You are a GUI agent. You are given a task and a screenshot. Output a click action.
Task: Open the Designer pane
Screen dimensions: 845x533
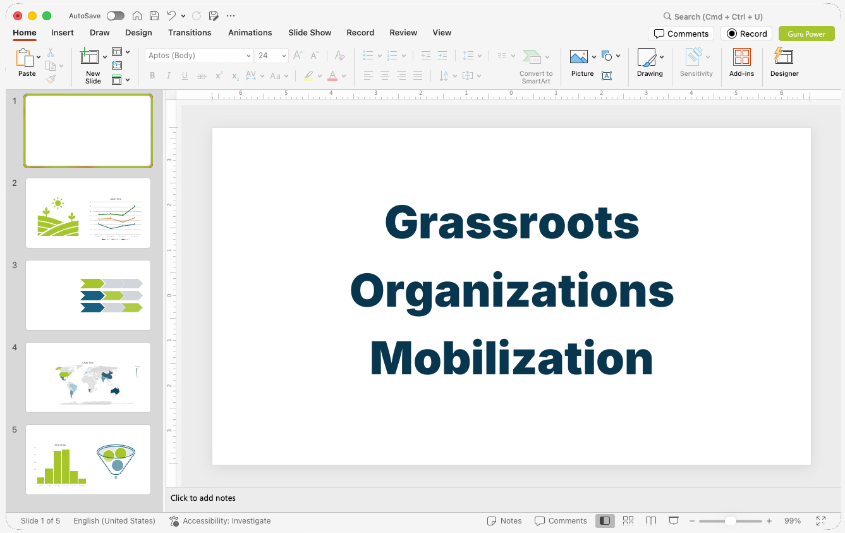coord(784,63)
